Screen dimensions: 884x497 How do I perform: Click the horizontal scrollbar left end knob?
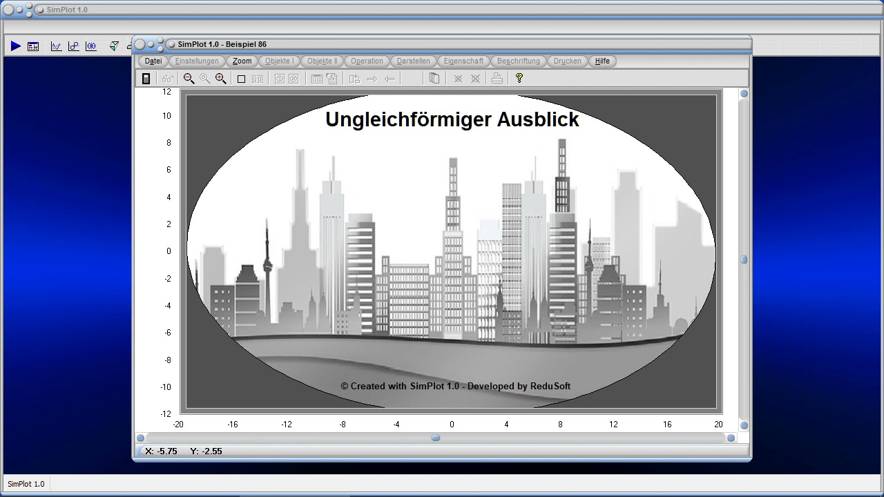[x=140, y=438]
